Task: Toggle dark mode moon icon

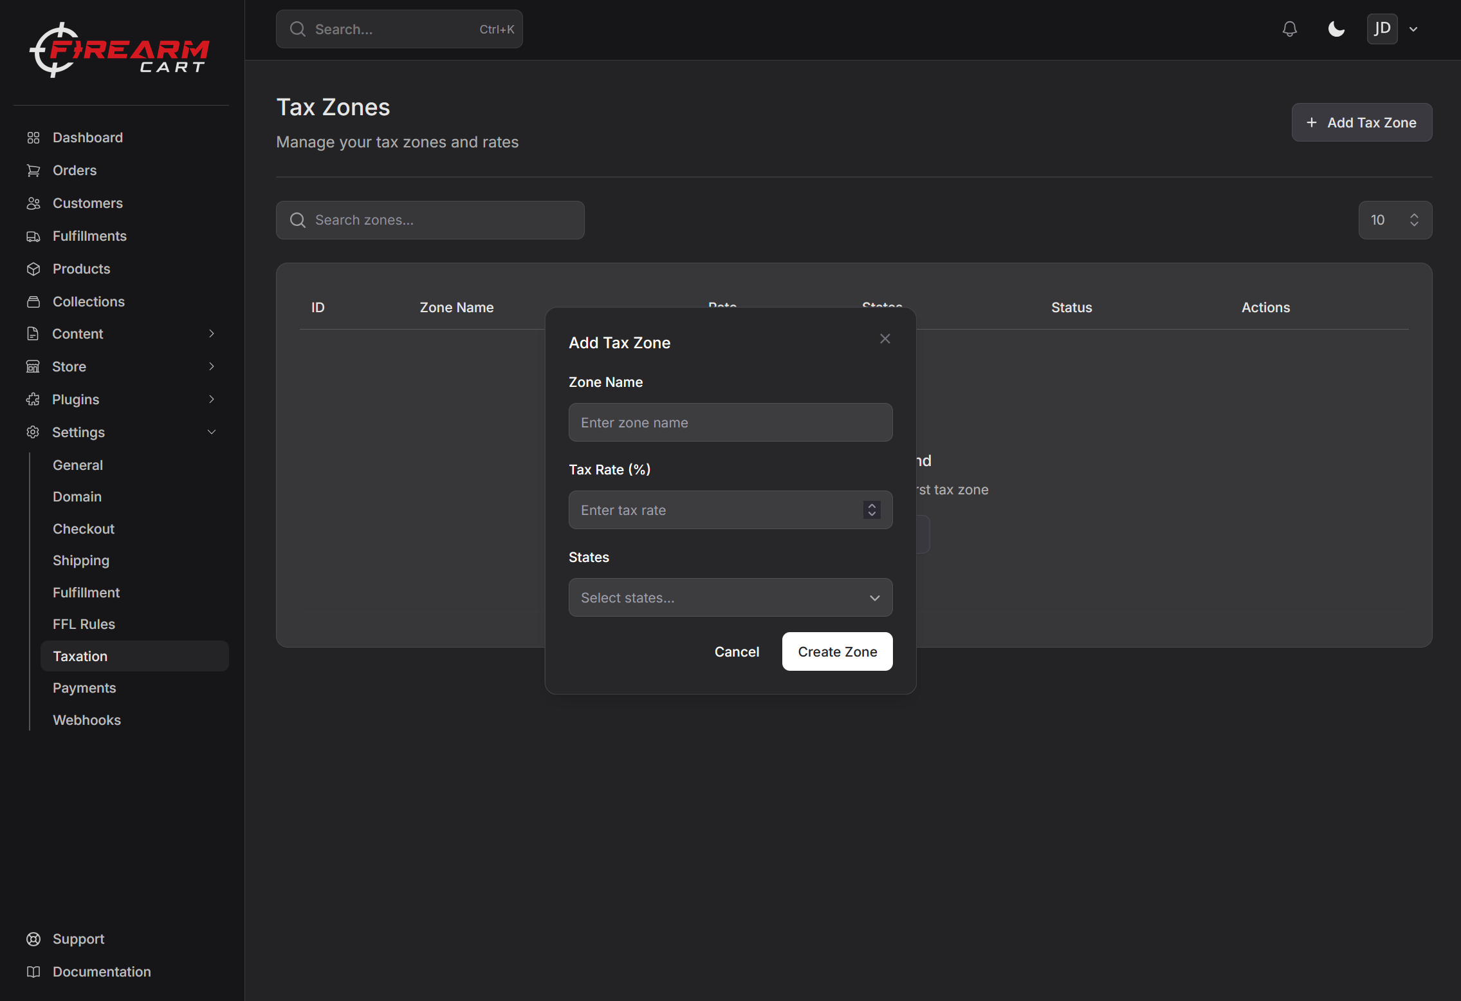Action: [x=1336, y=29]
